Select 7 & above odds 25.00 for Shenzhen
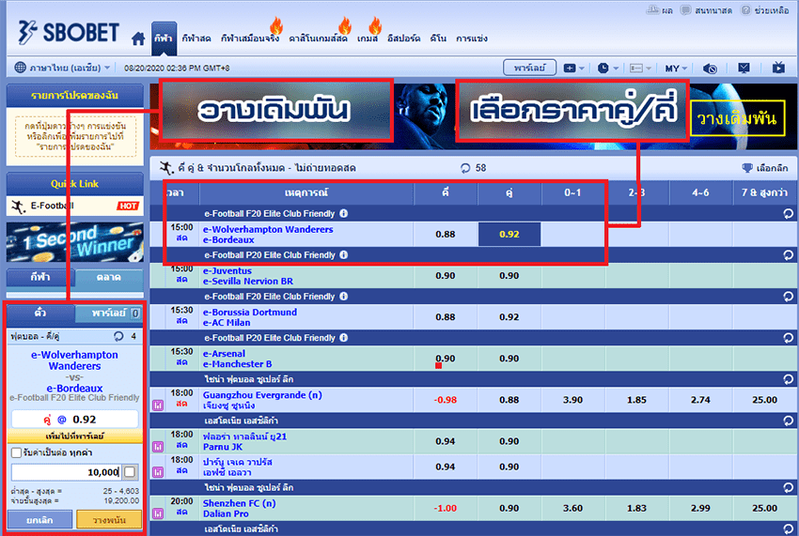This screenshot has width=799, height=536. point(764,508)
